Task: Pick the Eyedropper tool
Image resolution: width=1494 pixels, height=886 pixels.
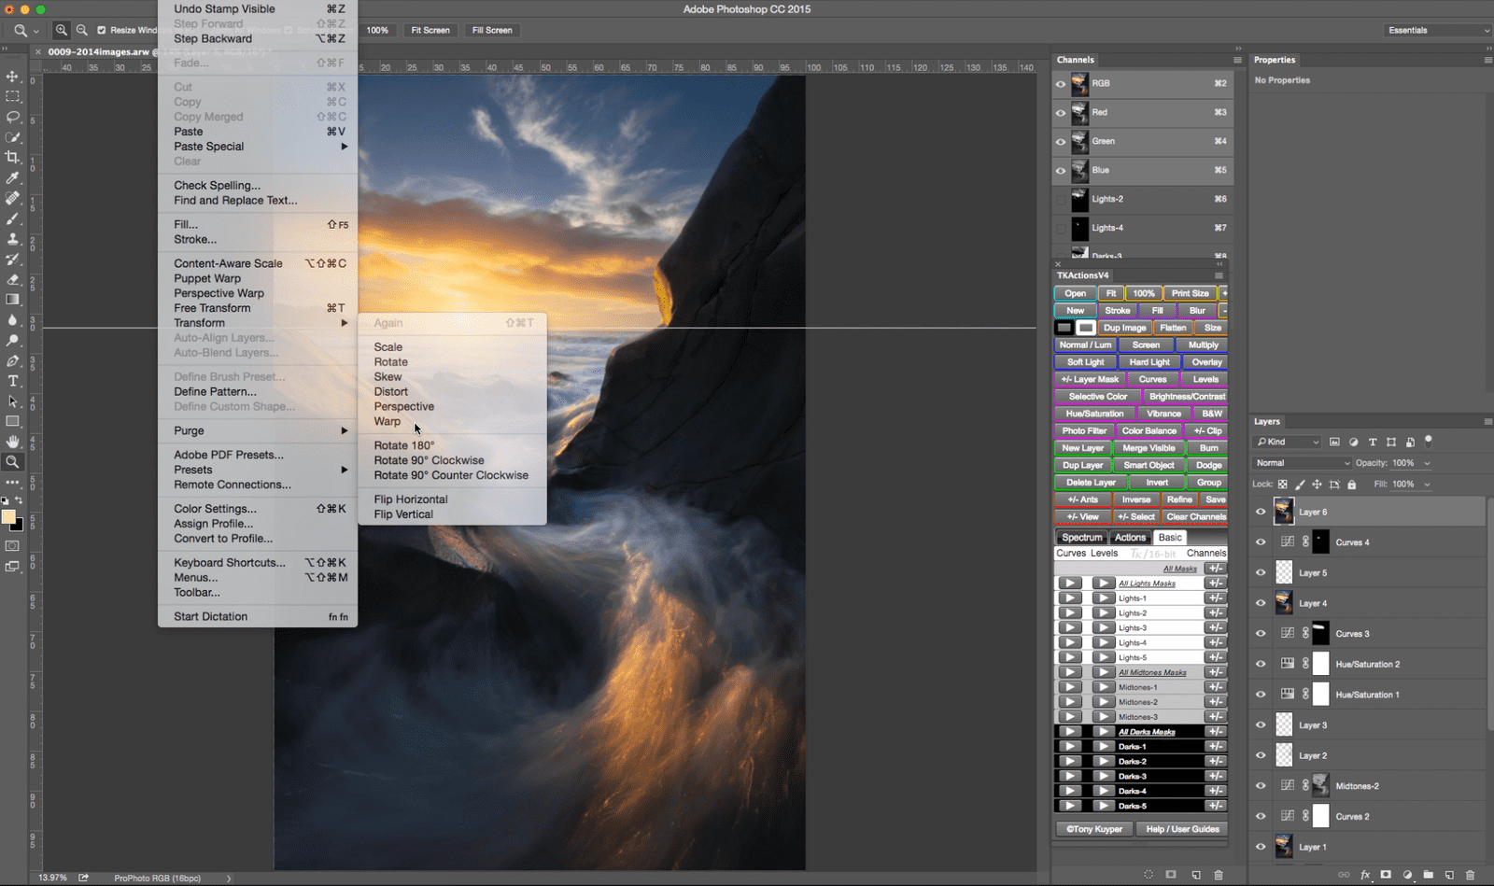Action: tap(13, 177)
